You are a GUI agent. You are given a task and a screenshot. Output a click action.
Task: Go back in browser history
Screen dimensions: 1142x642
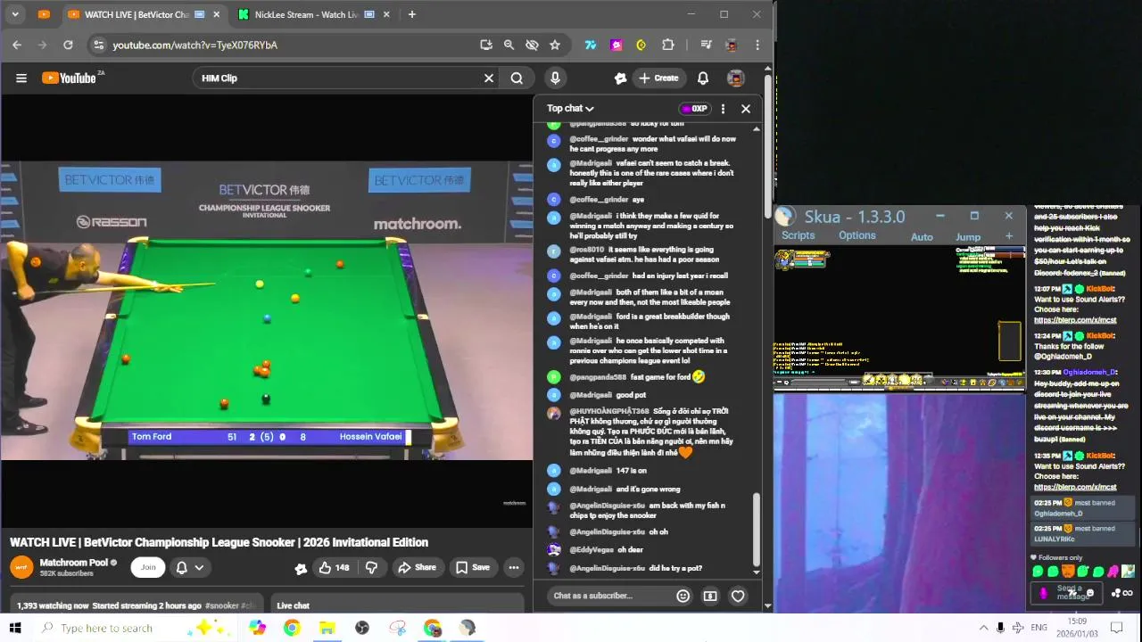point(17,45)
